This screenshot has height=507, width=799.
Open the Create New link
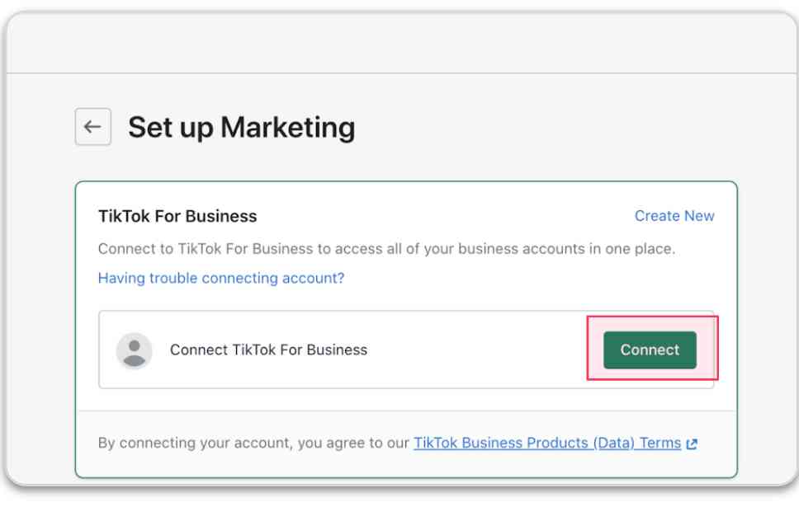tap(674, 216)
